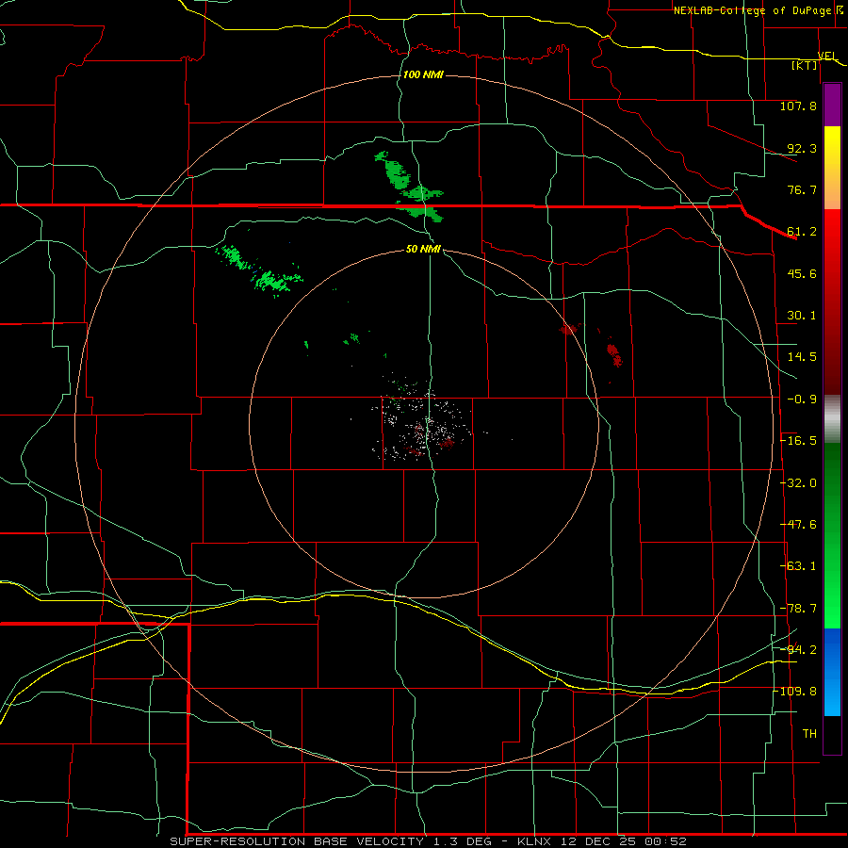Select the 92.3 scale value
This screenshot has width=848, height=848.
pyautogui.click(x=802, y=148)
